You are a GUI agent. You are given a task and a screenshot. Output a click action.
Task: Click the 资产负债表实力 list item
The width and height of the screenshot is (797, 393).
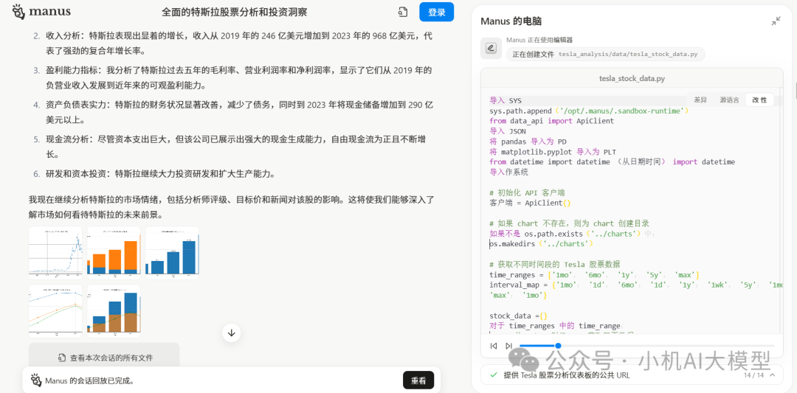tap(239, 112)
